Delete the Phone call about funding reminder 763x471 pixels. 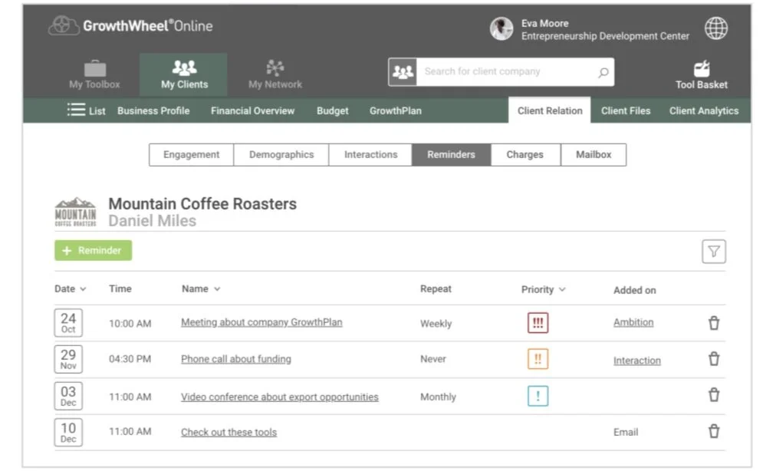click(713, 358)
